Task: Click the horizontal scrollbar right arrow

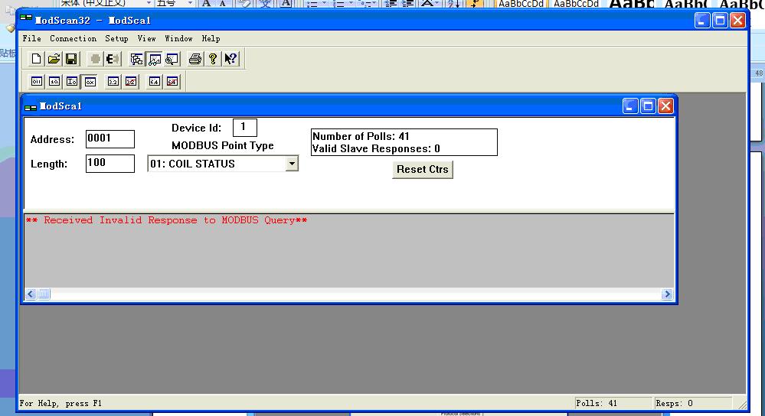Action: click(667, 294)
